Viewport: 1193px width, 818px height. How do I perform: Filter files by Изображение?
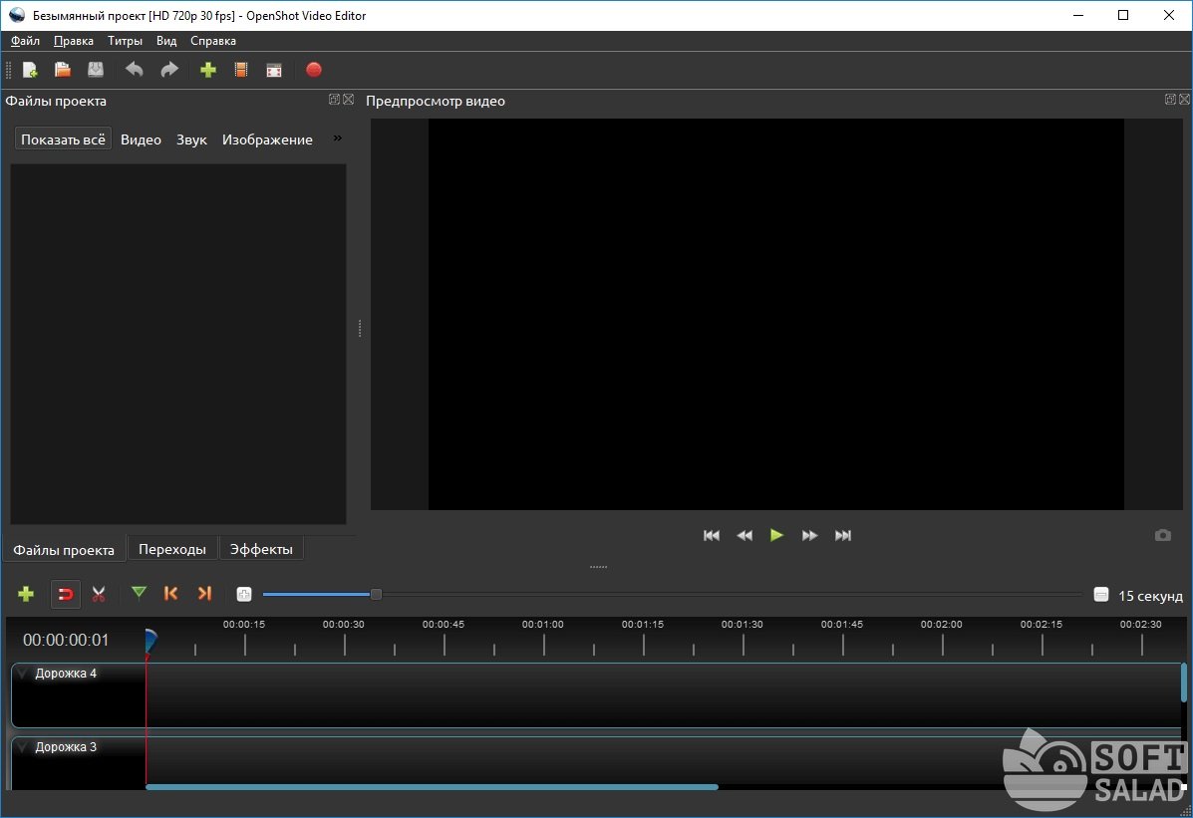[x=267, y=139]
